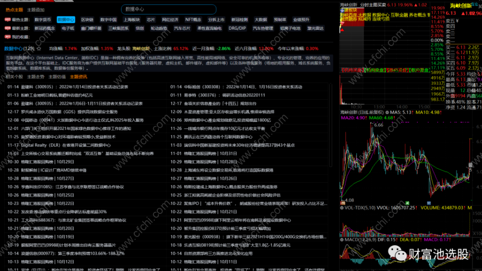Switch to 主题叠加 tab

pos(35,10)
